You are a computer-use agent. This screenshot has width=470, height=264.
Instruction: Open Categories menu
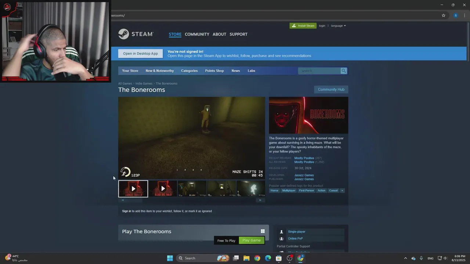(x=189, y=71)
